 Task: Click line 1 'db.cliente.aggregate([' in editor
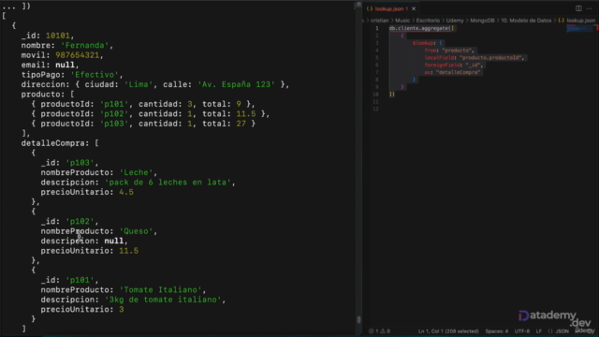click(422, 28)
